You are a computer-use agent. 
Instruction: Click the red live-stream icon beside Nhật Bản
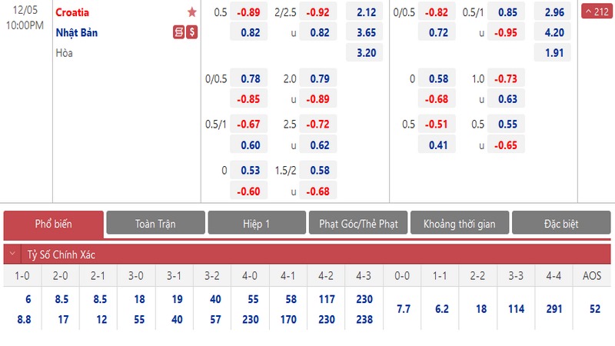(178, 32)
